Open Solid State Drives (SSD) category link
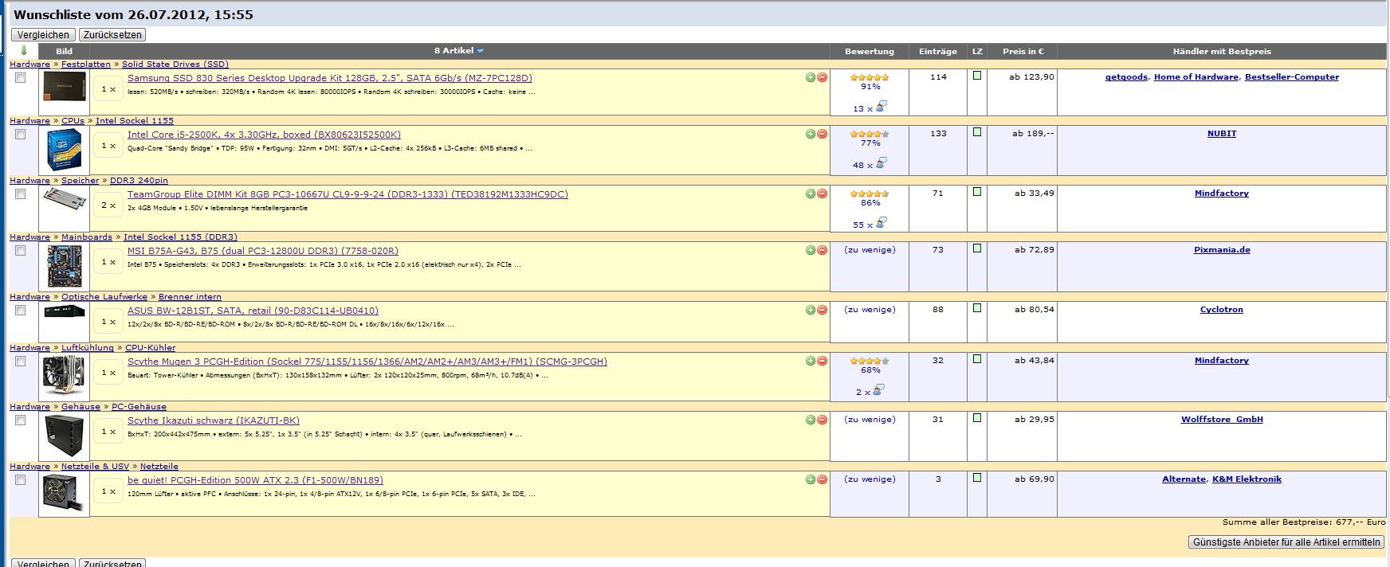 [175, 65]
